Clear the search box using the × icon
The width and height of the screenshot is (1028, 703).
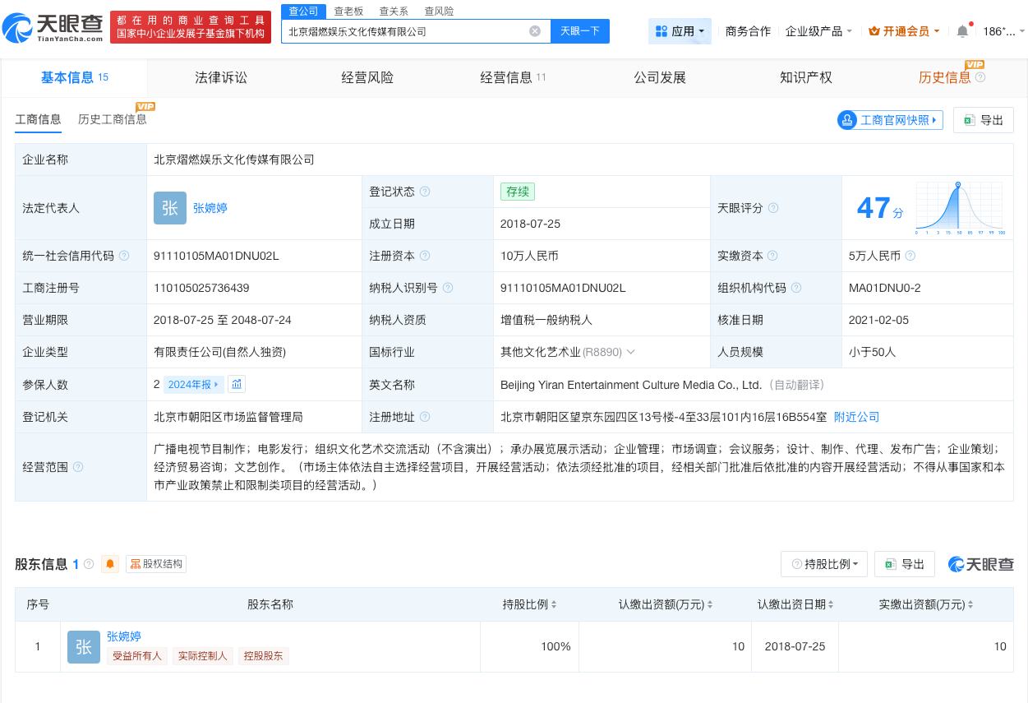point(535,30)
